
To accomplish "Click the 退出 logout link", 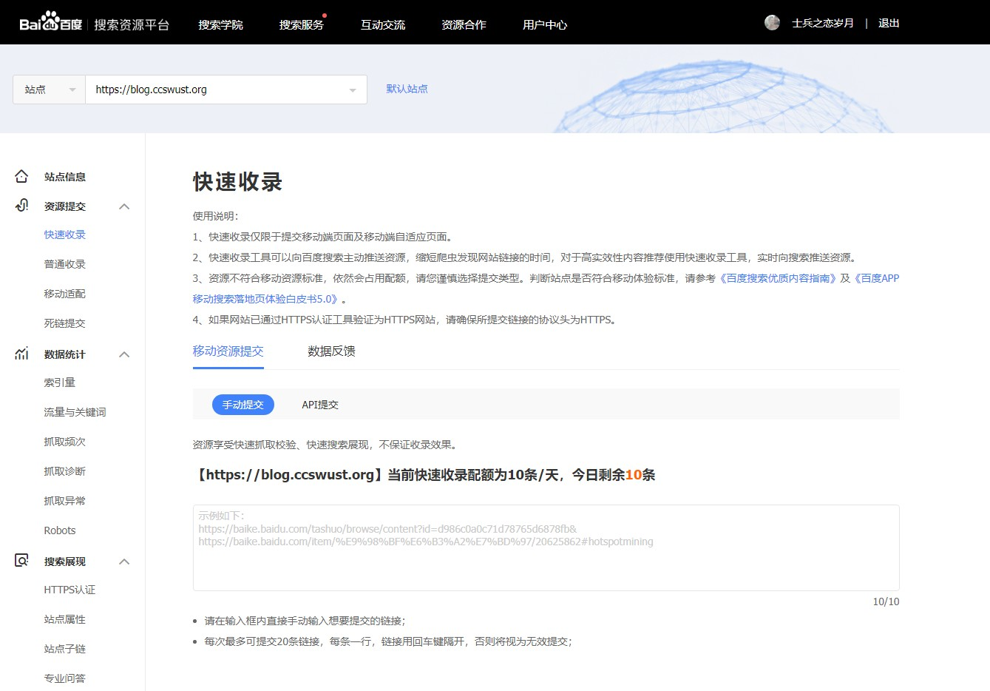I will point(888,24).
